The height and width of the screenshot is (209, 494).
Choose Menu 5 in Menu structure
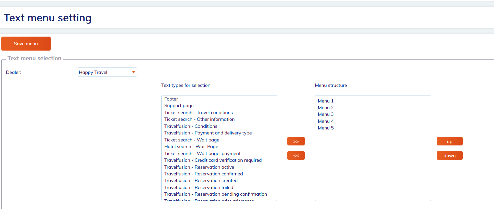(x=326, y=128)
